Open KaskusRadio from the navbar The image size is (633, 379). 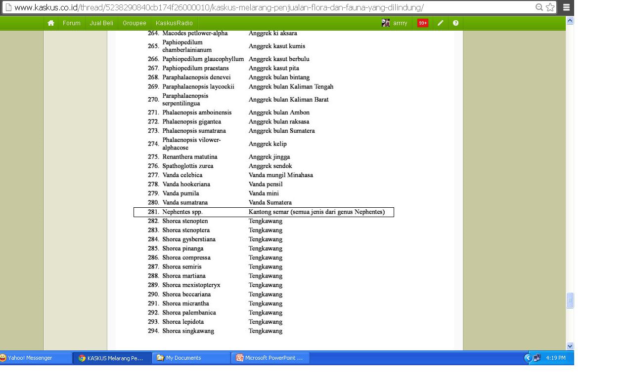pos(174,23)
